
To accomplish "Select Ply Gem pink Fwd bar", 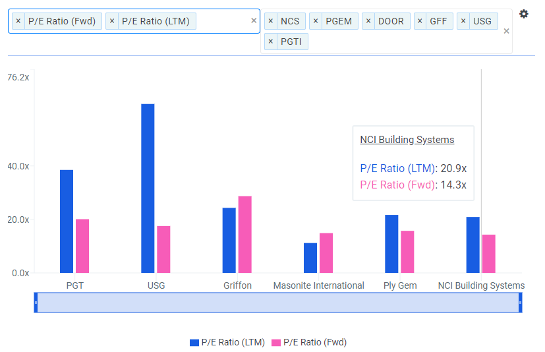I will 407,252.
